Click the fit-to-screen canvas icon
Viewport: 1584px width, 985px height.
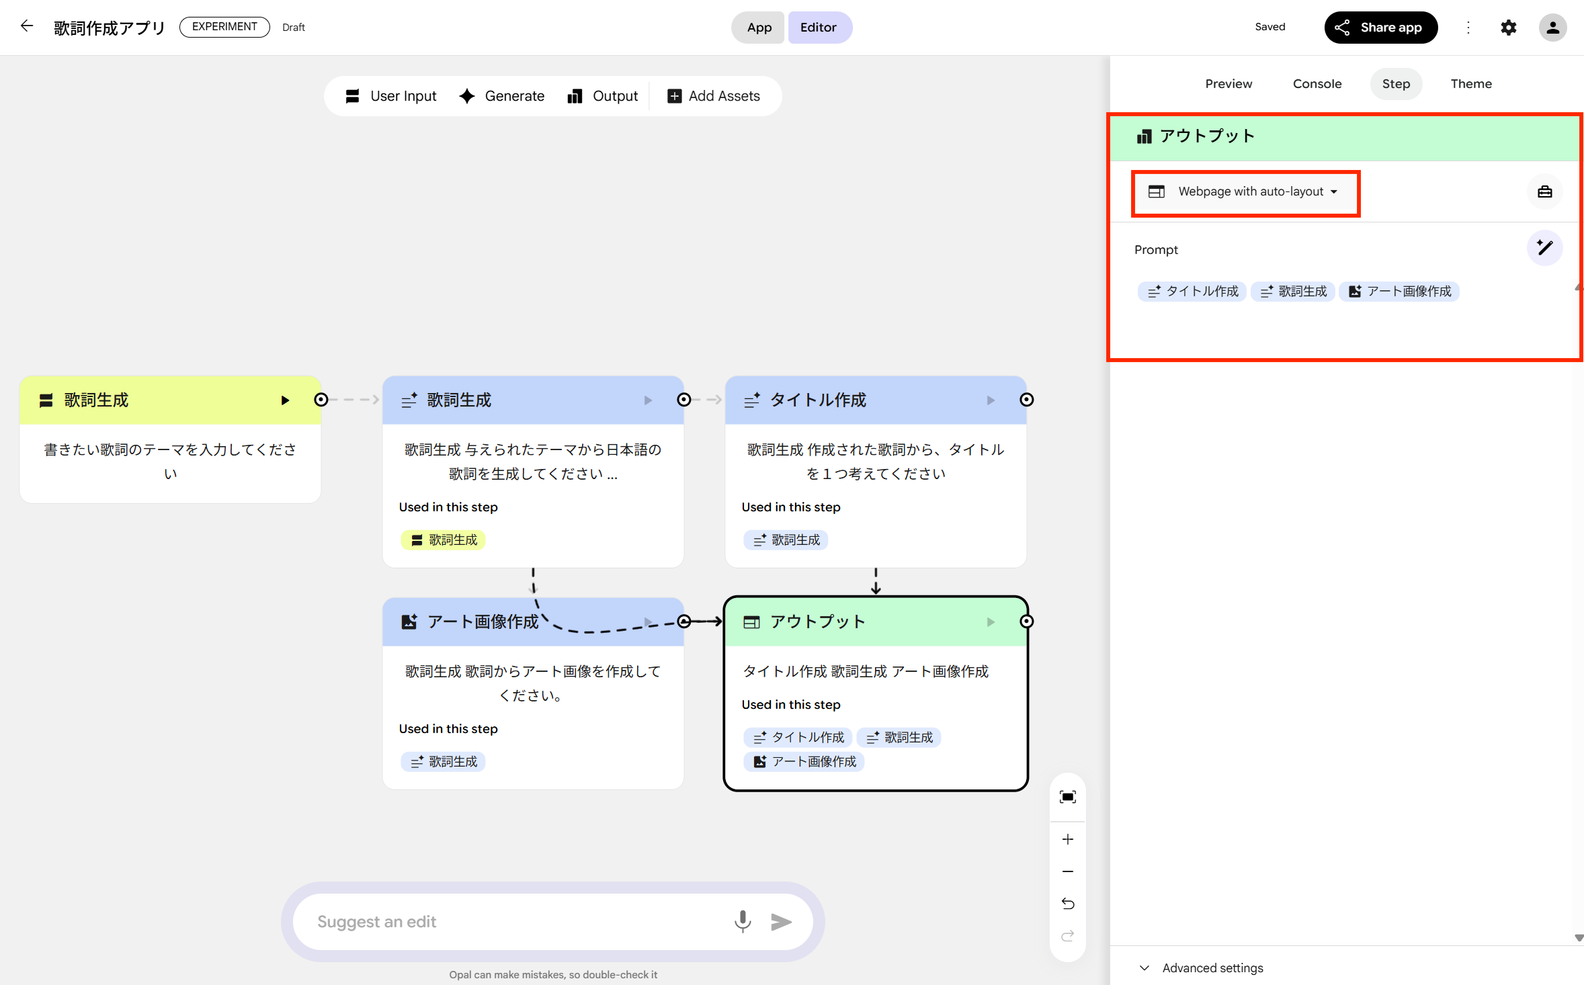click(1067, 797)
